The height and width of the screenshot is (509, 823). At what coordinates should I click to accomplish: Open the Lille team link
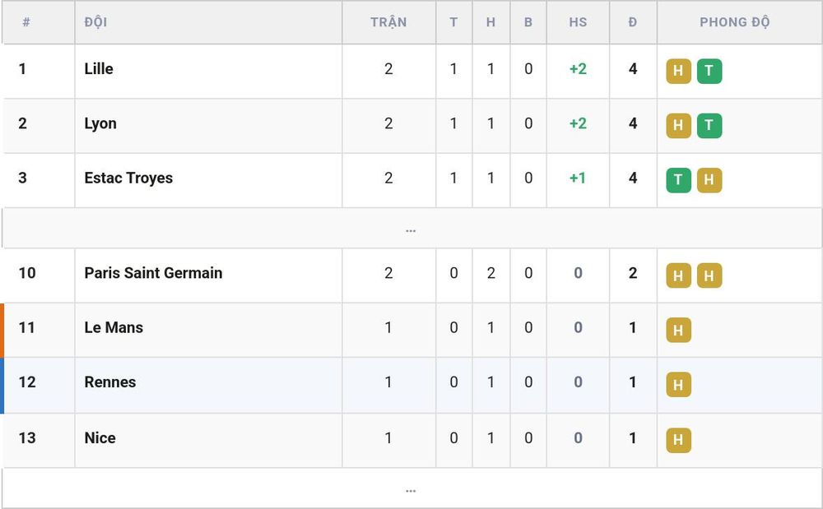tap(99, 69)
